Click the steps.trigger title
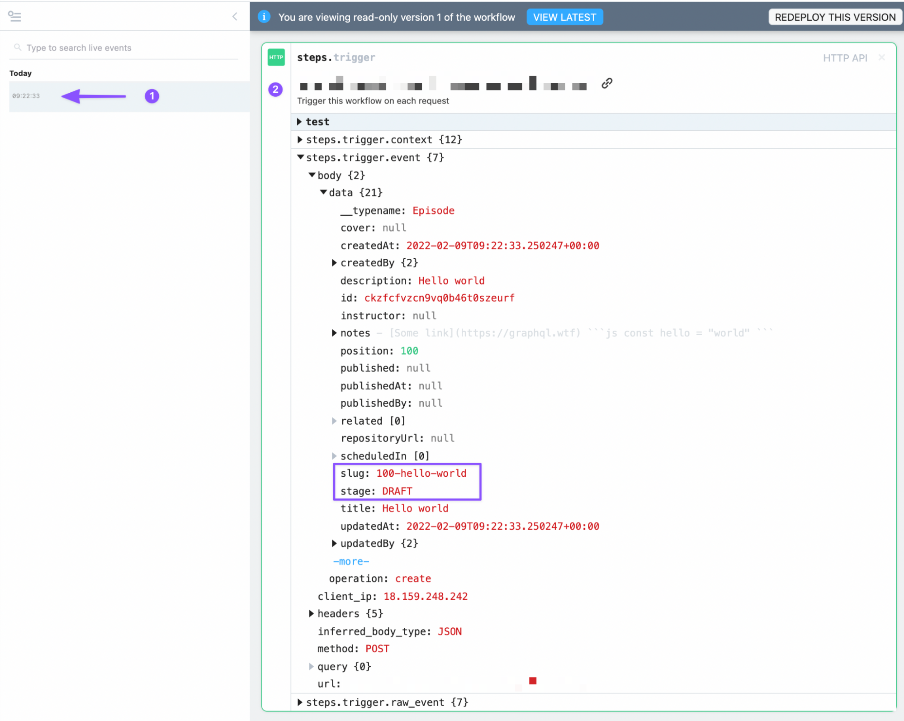This screenshot has height=721, width=904. click(x=336, y=57)
